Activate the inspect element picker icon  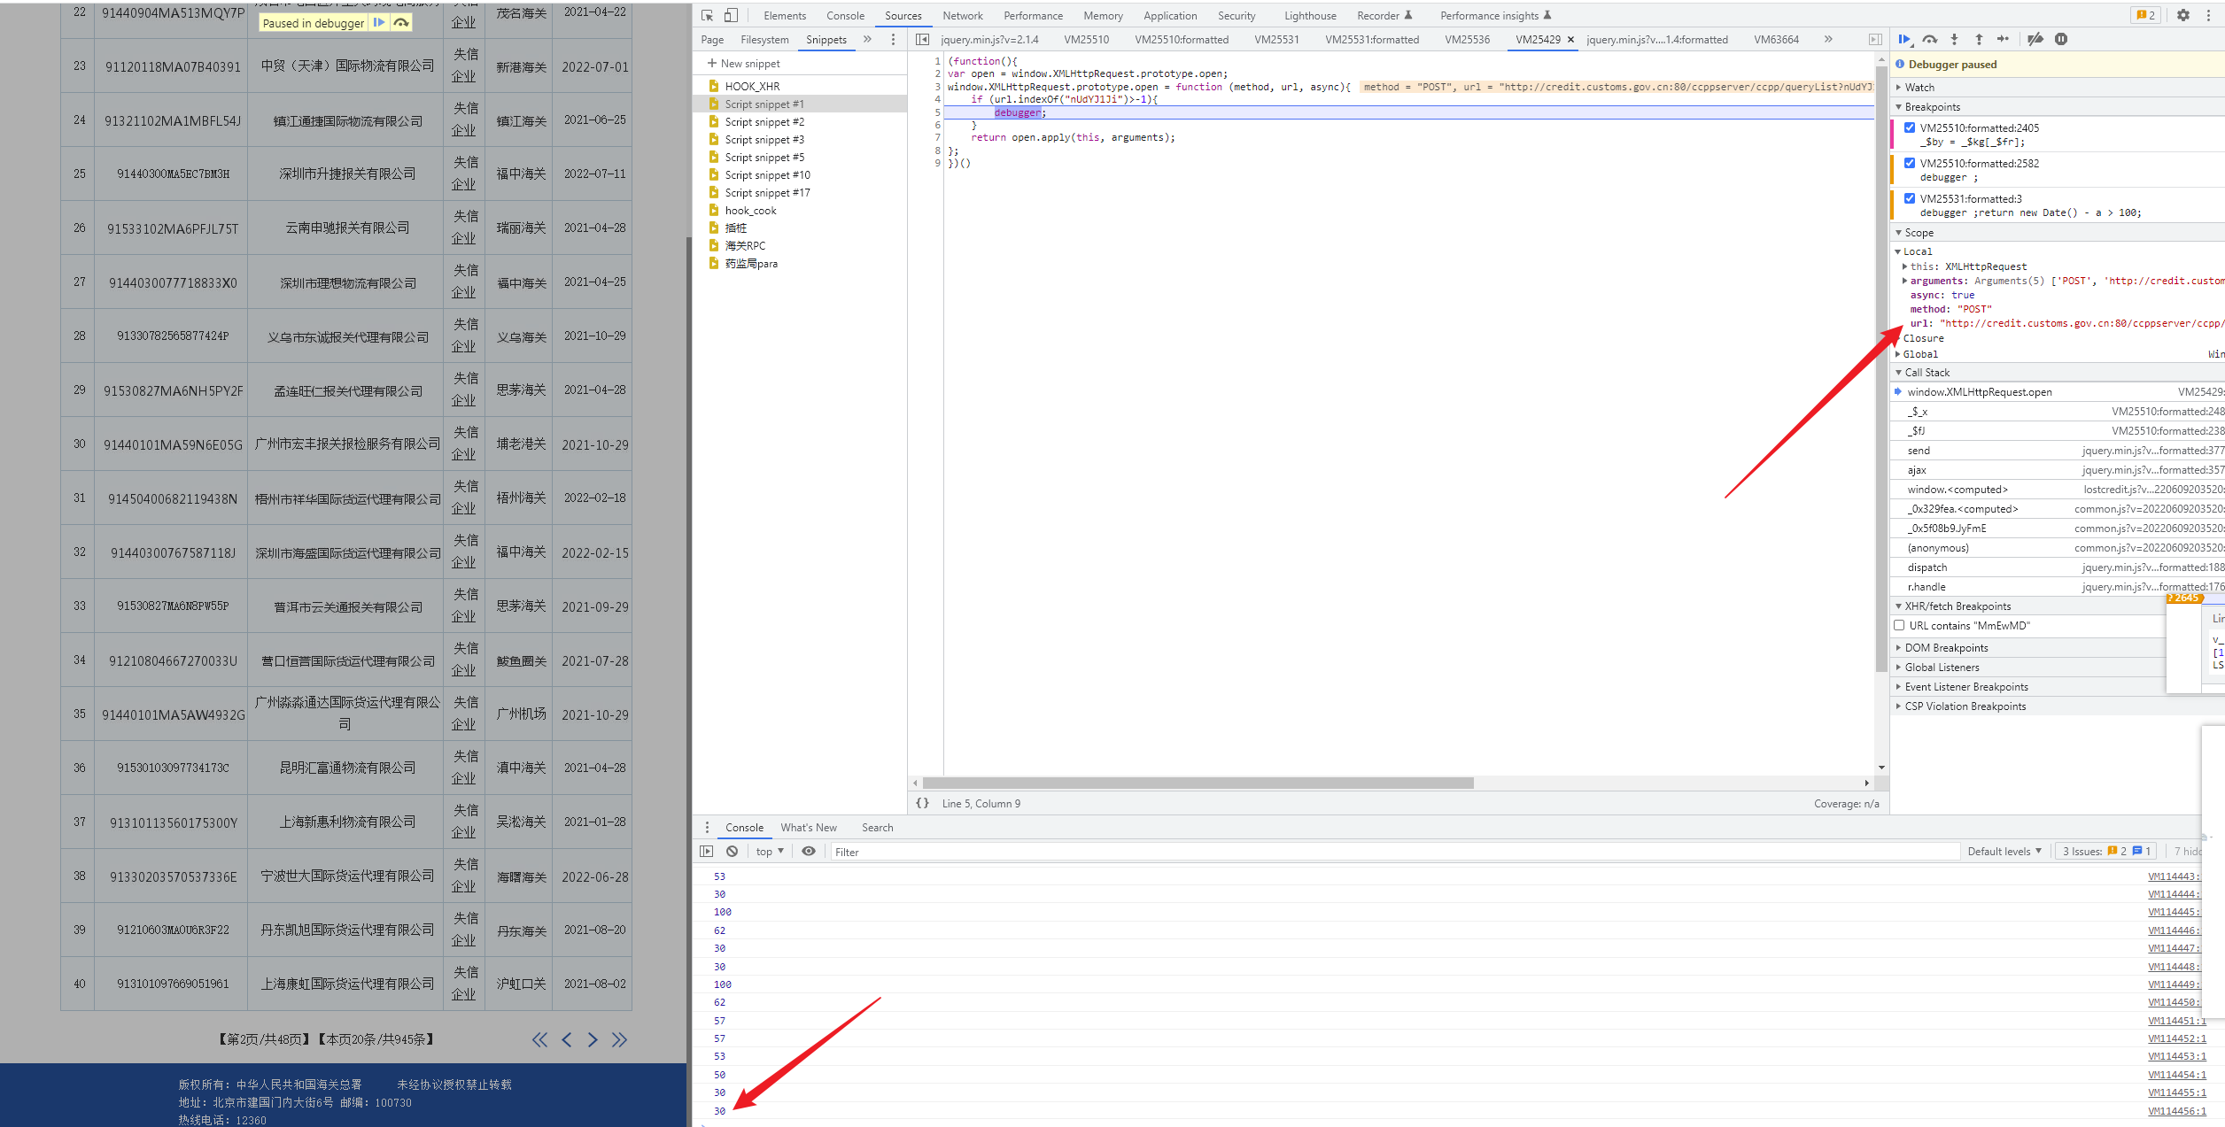pyautogui.click(x=707, y=15)
